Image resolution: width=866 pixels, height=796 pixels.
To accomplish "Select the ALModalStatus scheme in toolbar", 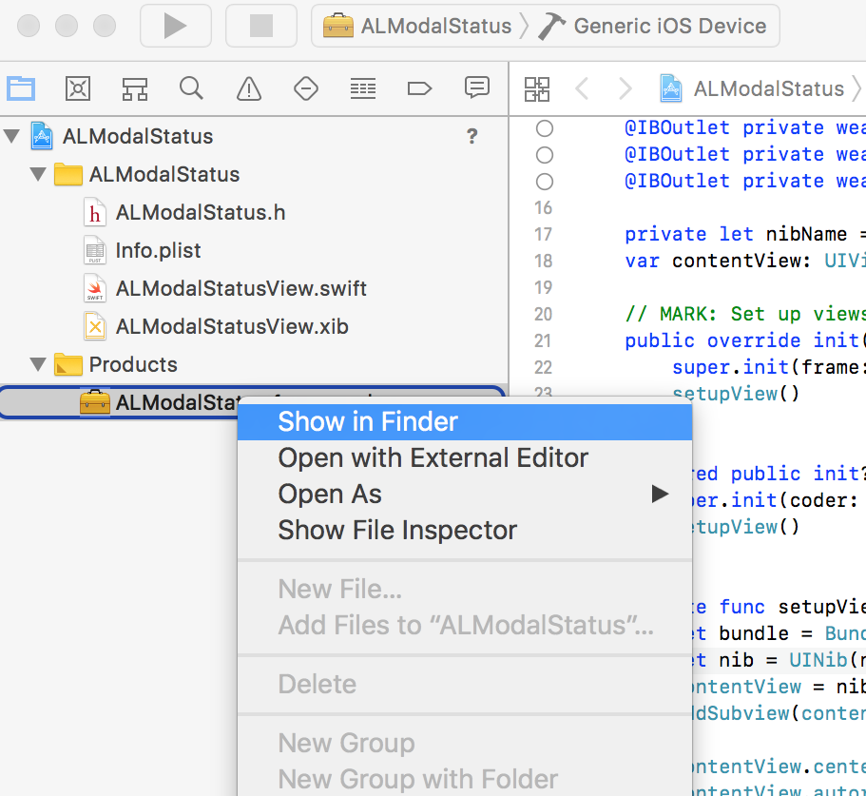I will [417, 26].
